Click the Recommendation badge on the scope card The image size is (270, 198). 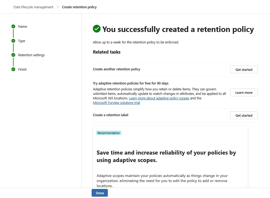click(109, 133)
